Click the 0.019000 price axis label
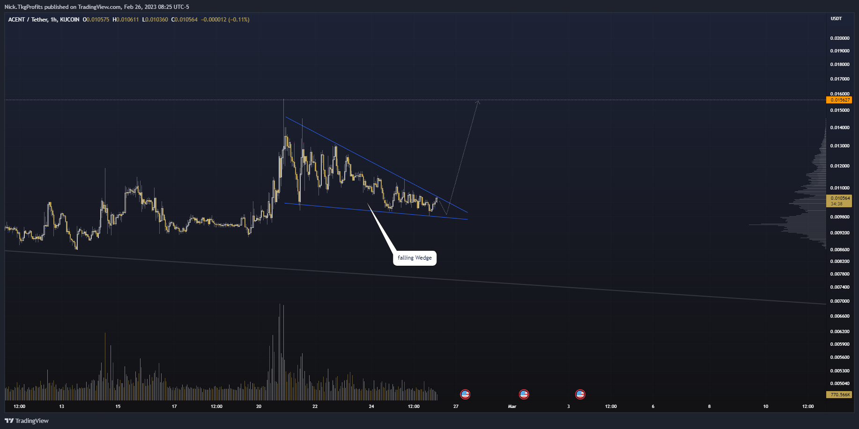The height and width of the screenshot is (429, 859). [840, 51]
